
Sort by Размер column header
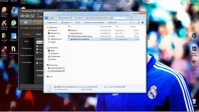coord(133,26)
